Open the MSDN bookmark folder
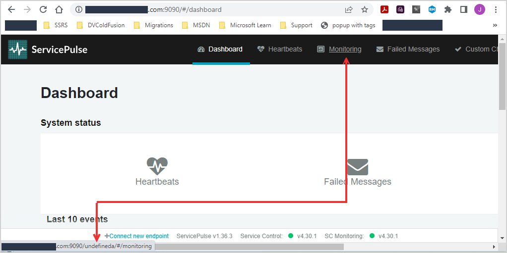507x253 pixels. coord(196,25)
